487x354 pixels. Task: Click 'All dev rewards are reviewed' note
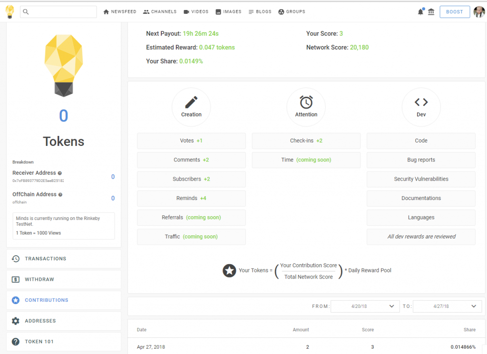pos(421,237)
